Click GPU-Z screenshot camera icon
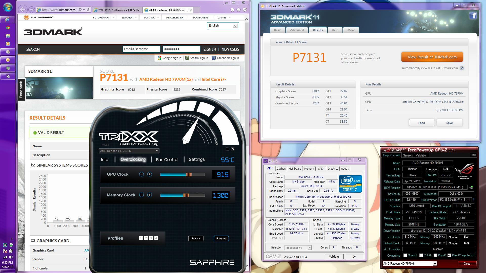The height and width of the screenshot is (273, 486). (x=473, y=155)
